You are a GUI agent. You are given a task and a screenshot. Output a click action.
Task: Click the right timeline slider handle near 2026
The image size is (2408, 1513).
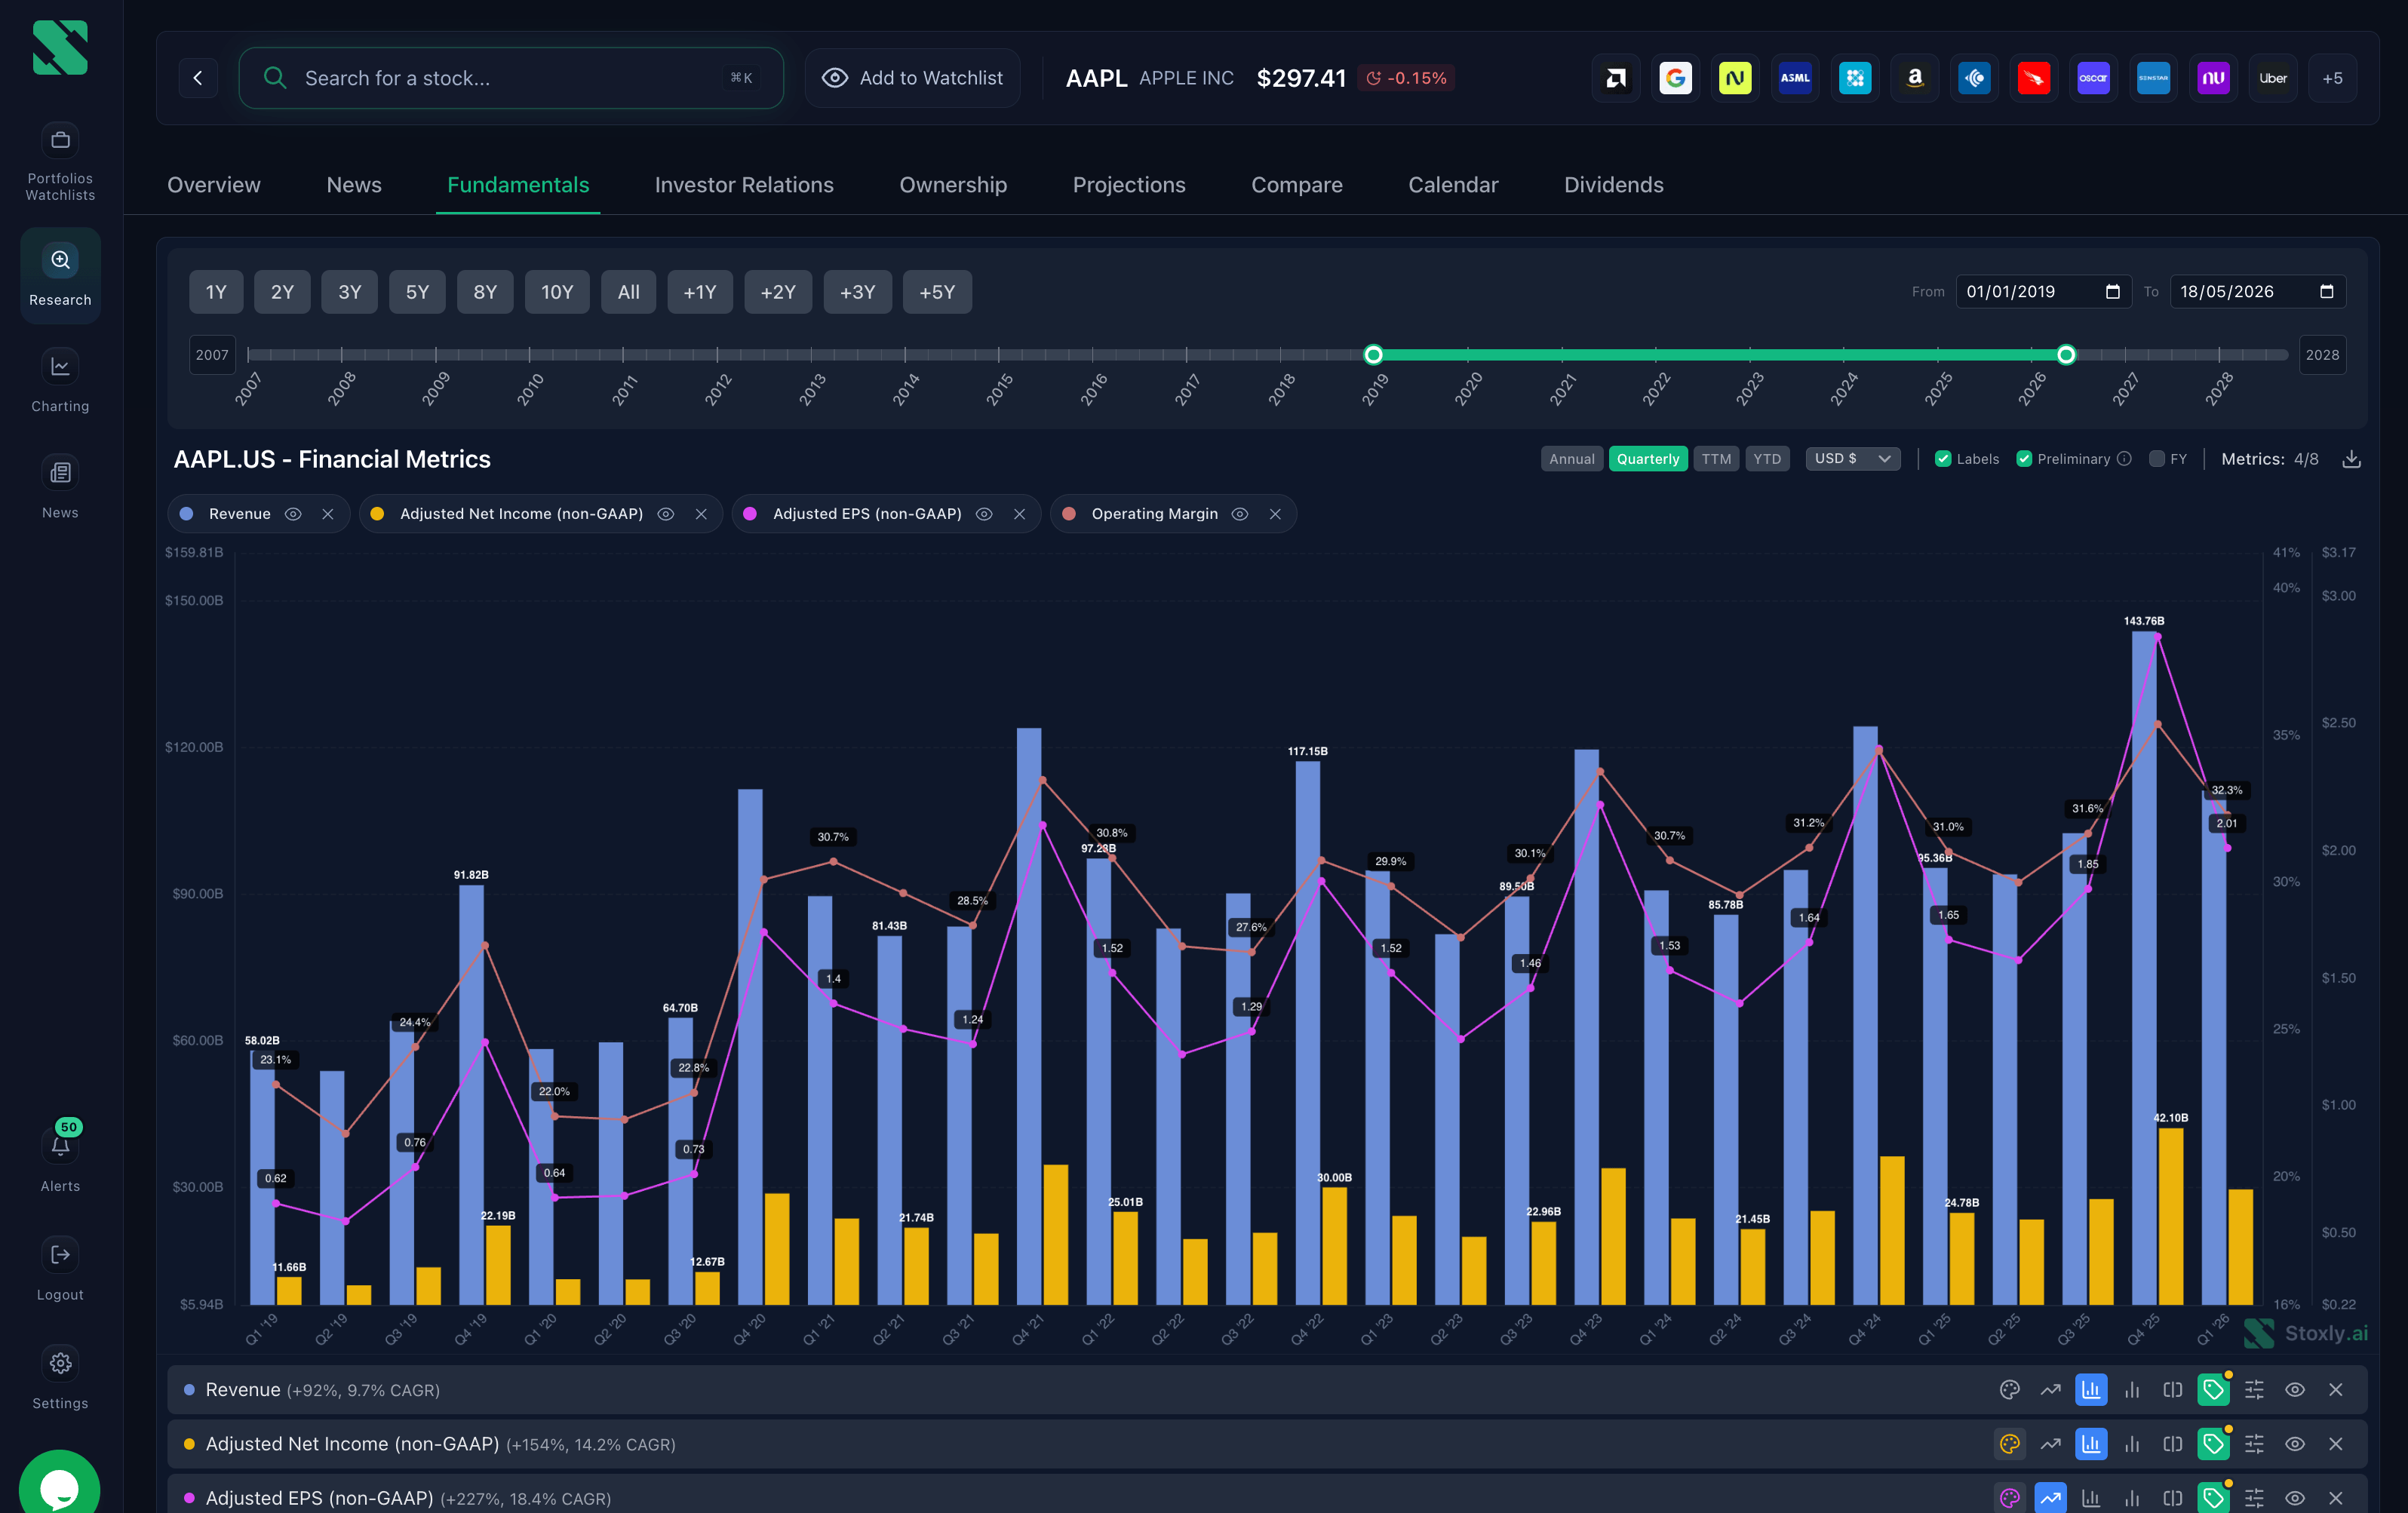[x=2066, y=355]
